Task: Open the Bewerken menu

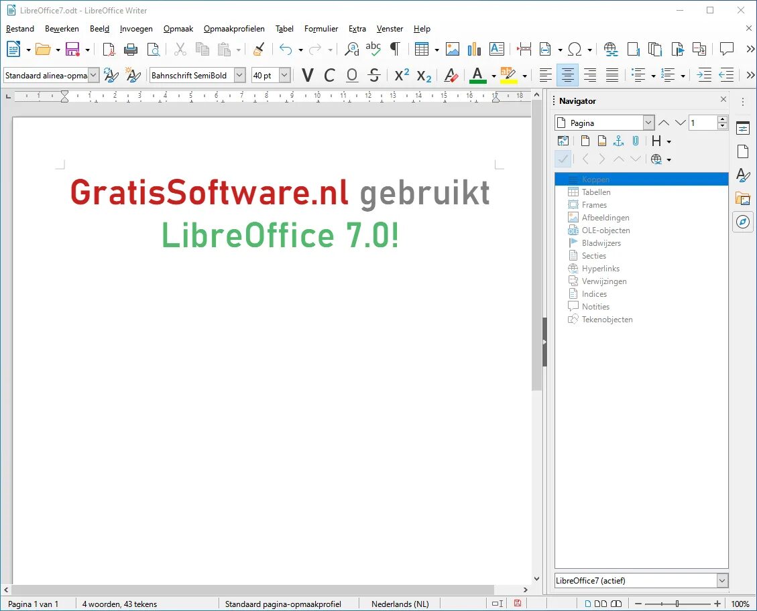Action: [x=62, y=29]
